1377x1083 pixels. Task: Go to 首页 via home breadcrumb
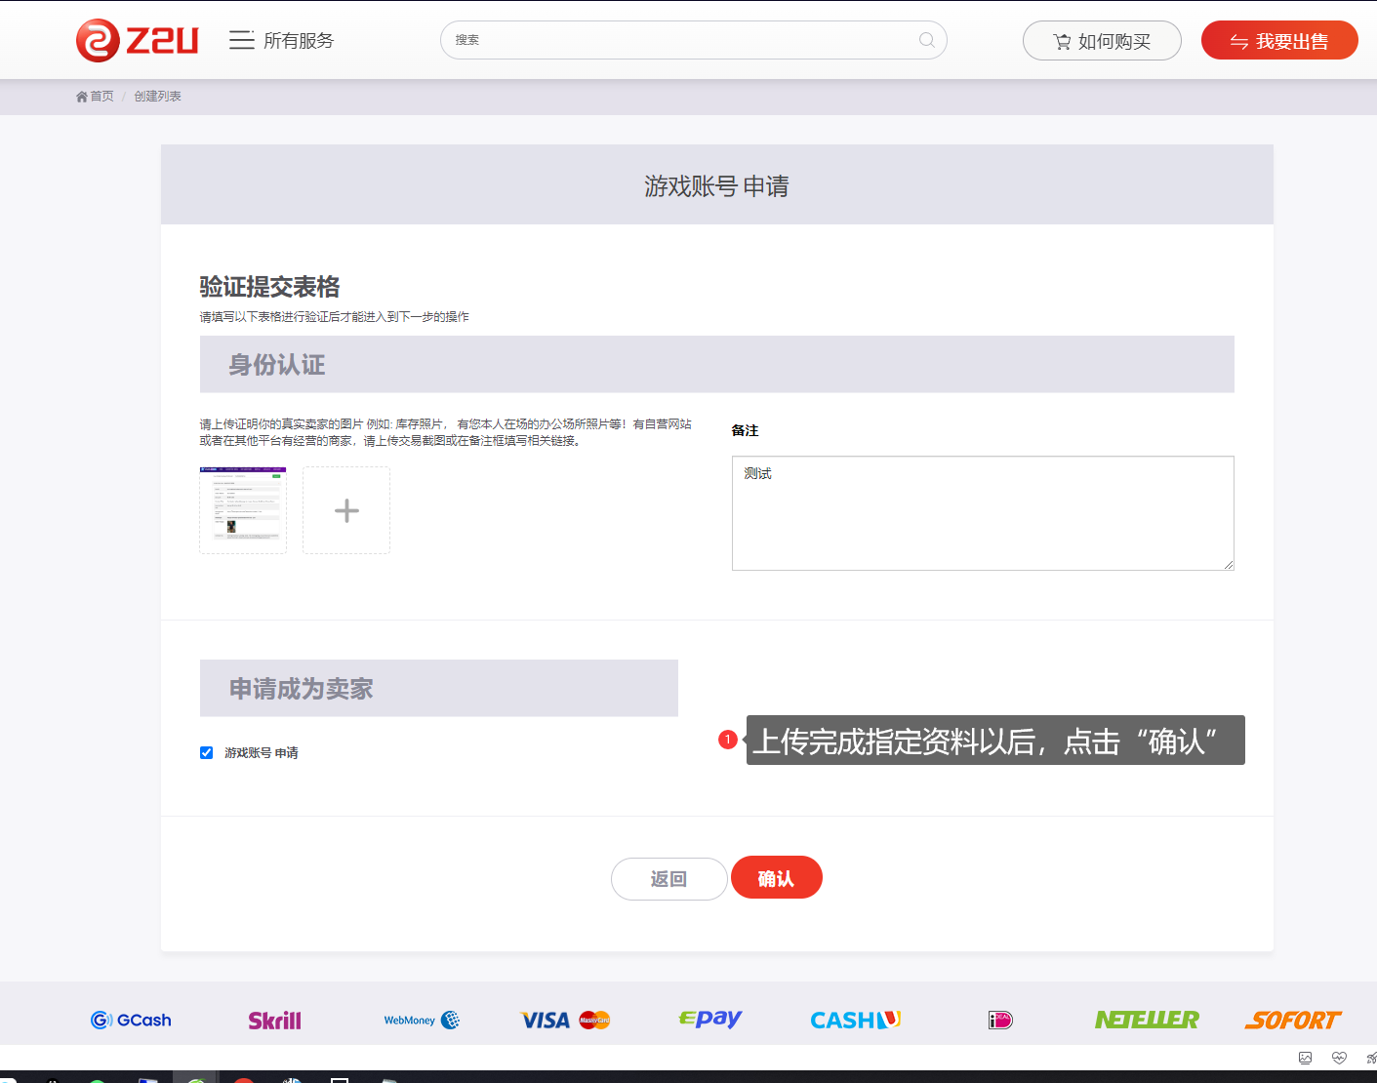[95, 97]
